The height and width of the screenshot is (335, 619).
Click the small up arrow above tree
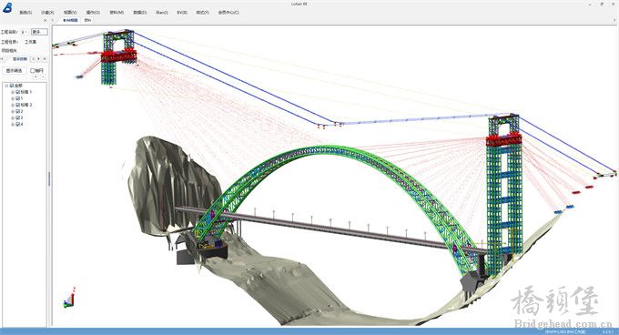pos(36,76)
